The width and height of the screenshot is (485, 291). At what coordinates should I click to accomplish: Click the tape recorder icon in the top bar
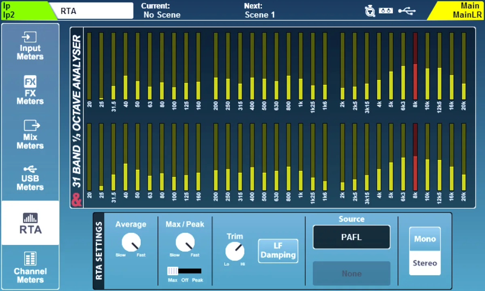pyautogui.click(x=386, y=11)
